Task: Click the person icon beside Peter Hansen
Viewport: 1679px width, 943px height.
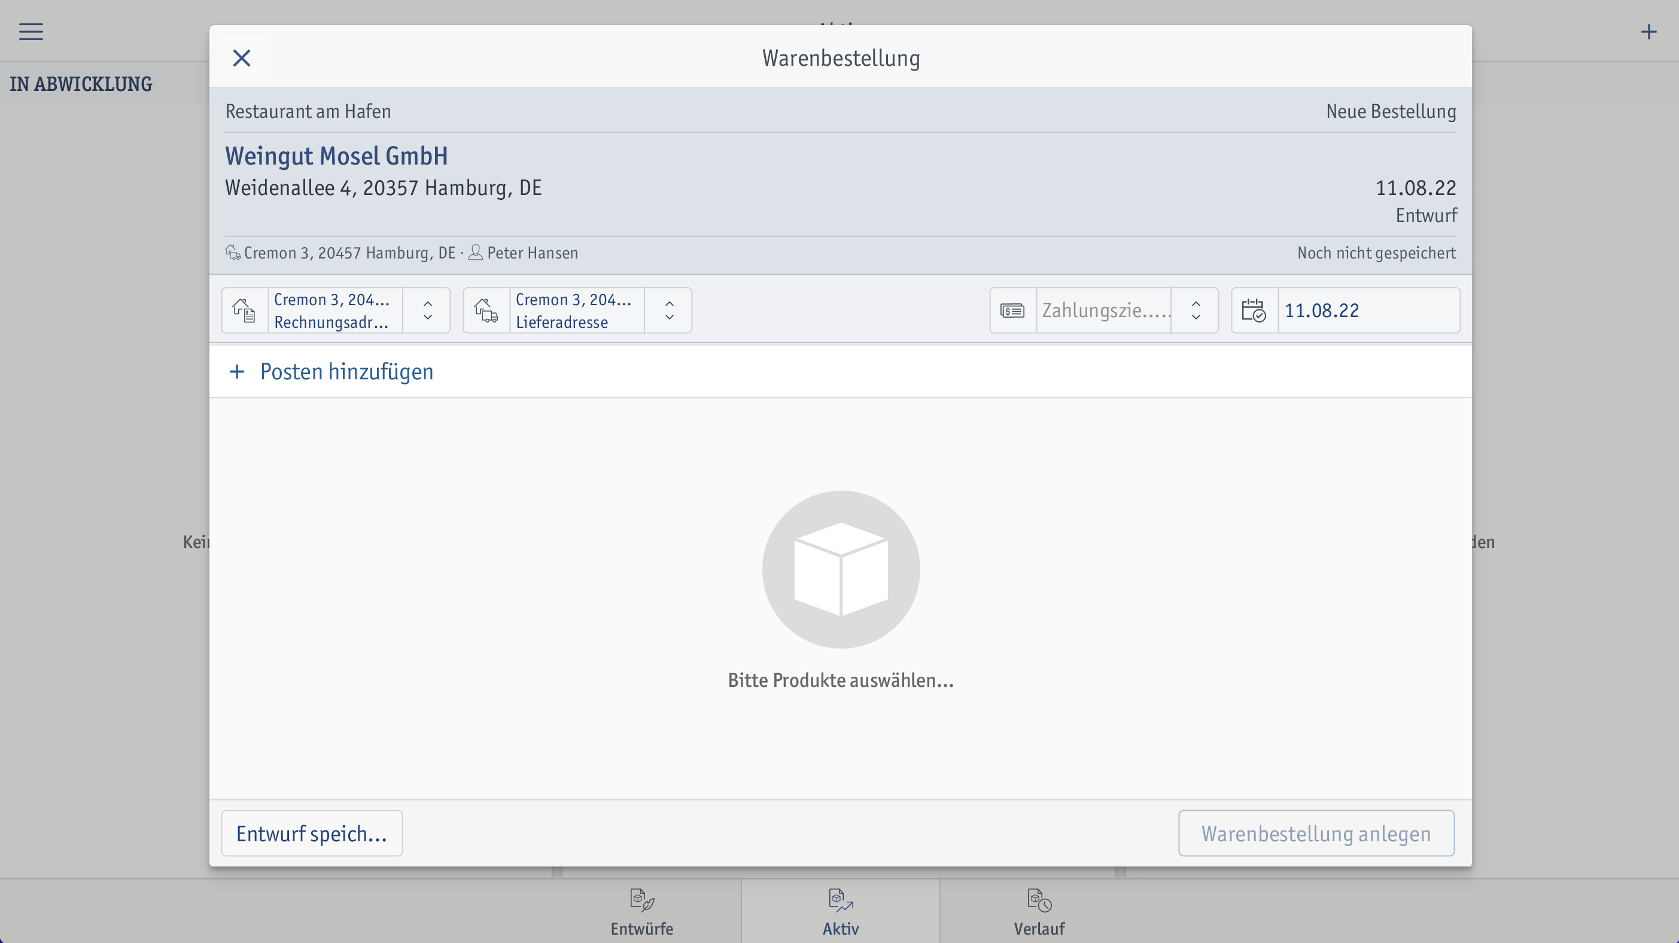Action: tap(476, 253)
